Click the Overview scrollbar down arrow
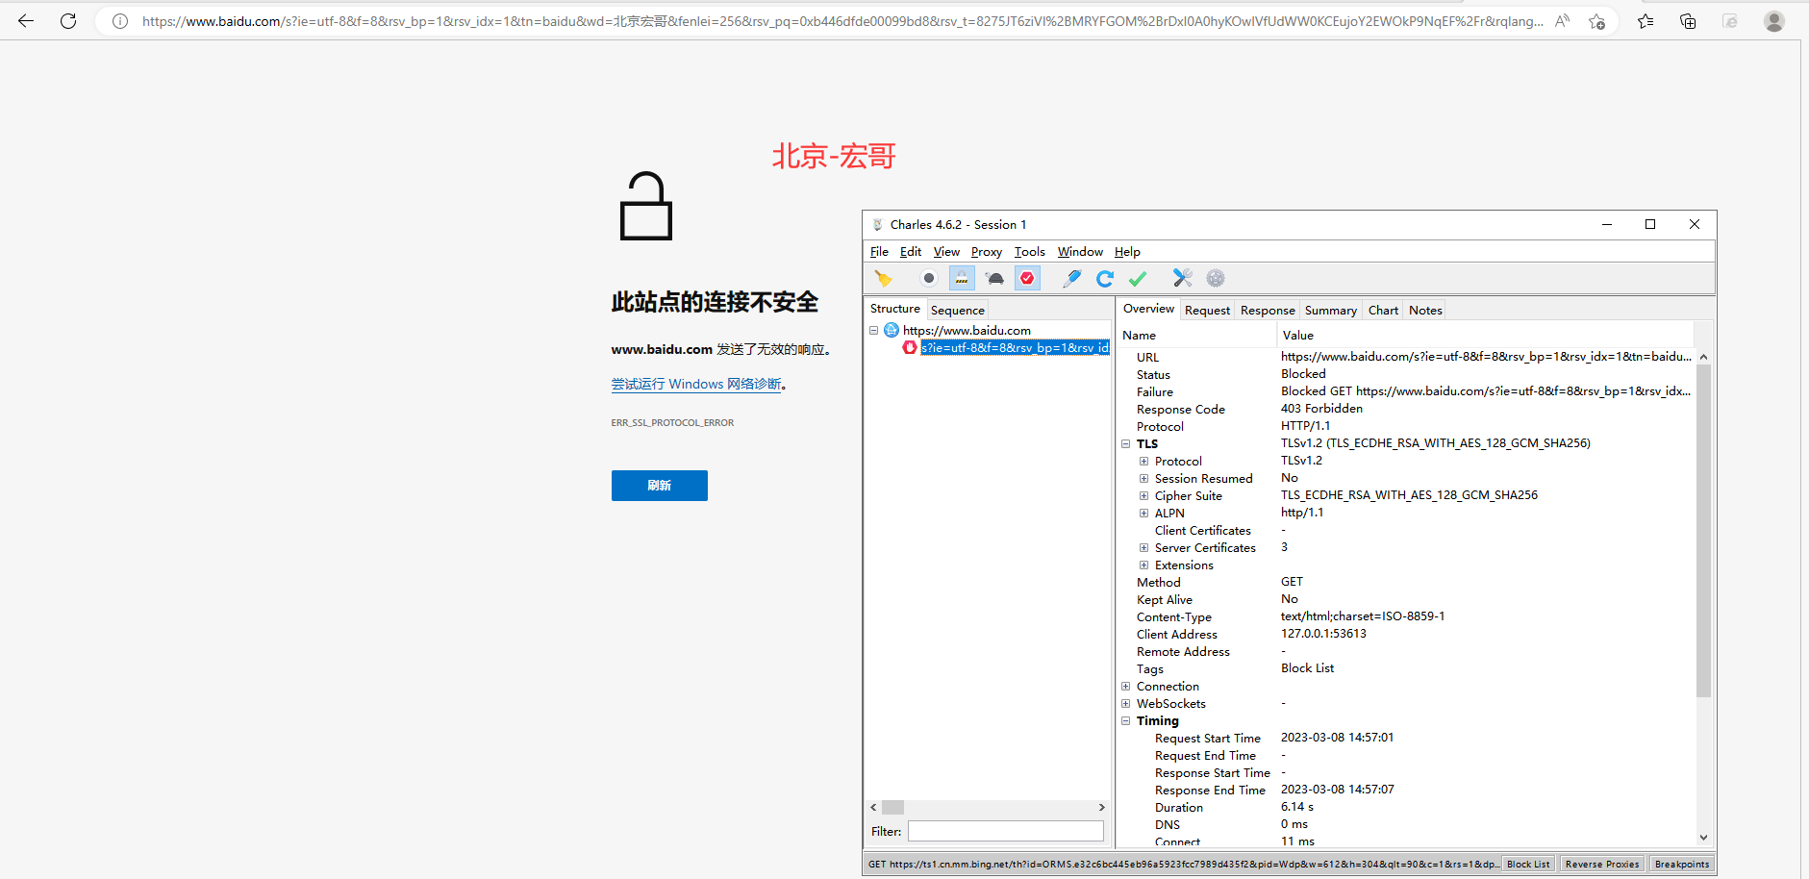 pos(1703,838)
